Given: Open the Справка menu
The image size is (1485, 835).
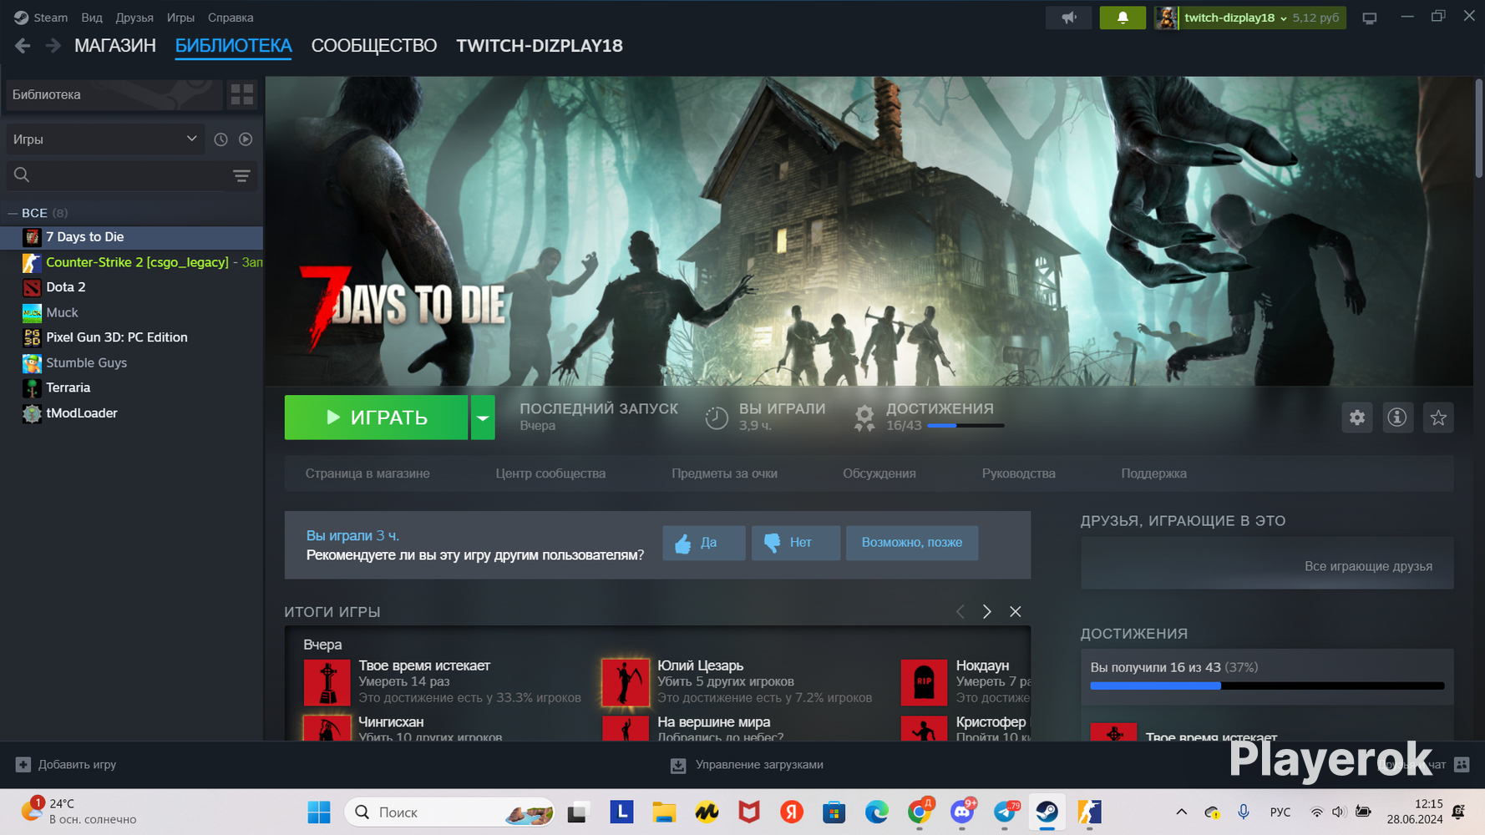Looking at the screenshot, I should 231,18.
